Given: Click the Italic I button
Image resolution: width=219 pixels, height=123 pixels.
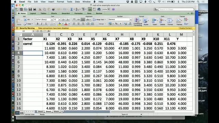Looking at the screenshot, I should [42, 24].
